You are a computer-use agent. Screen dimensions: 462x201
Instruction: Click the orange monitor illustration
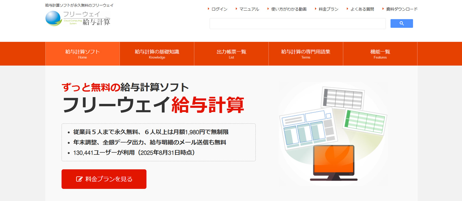click(x=334, y=162)
